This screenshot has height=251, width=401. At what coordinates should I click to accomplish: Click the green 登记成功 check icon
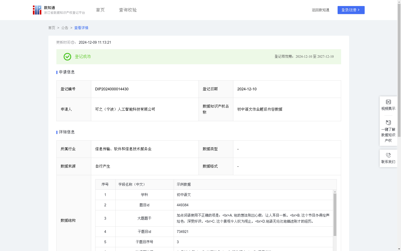tap(67, 57)
